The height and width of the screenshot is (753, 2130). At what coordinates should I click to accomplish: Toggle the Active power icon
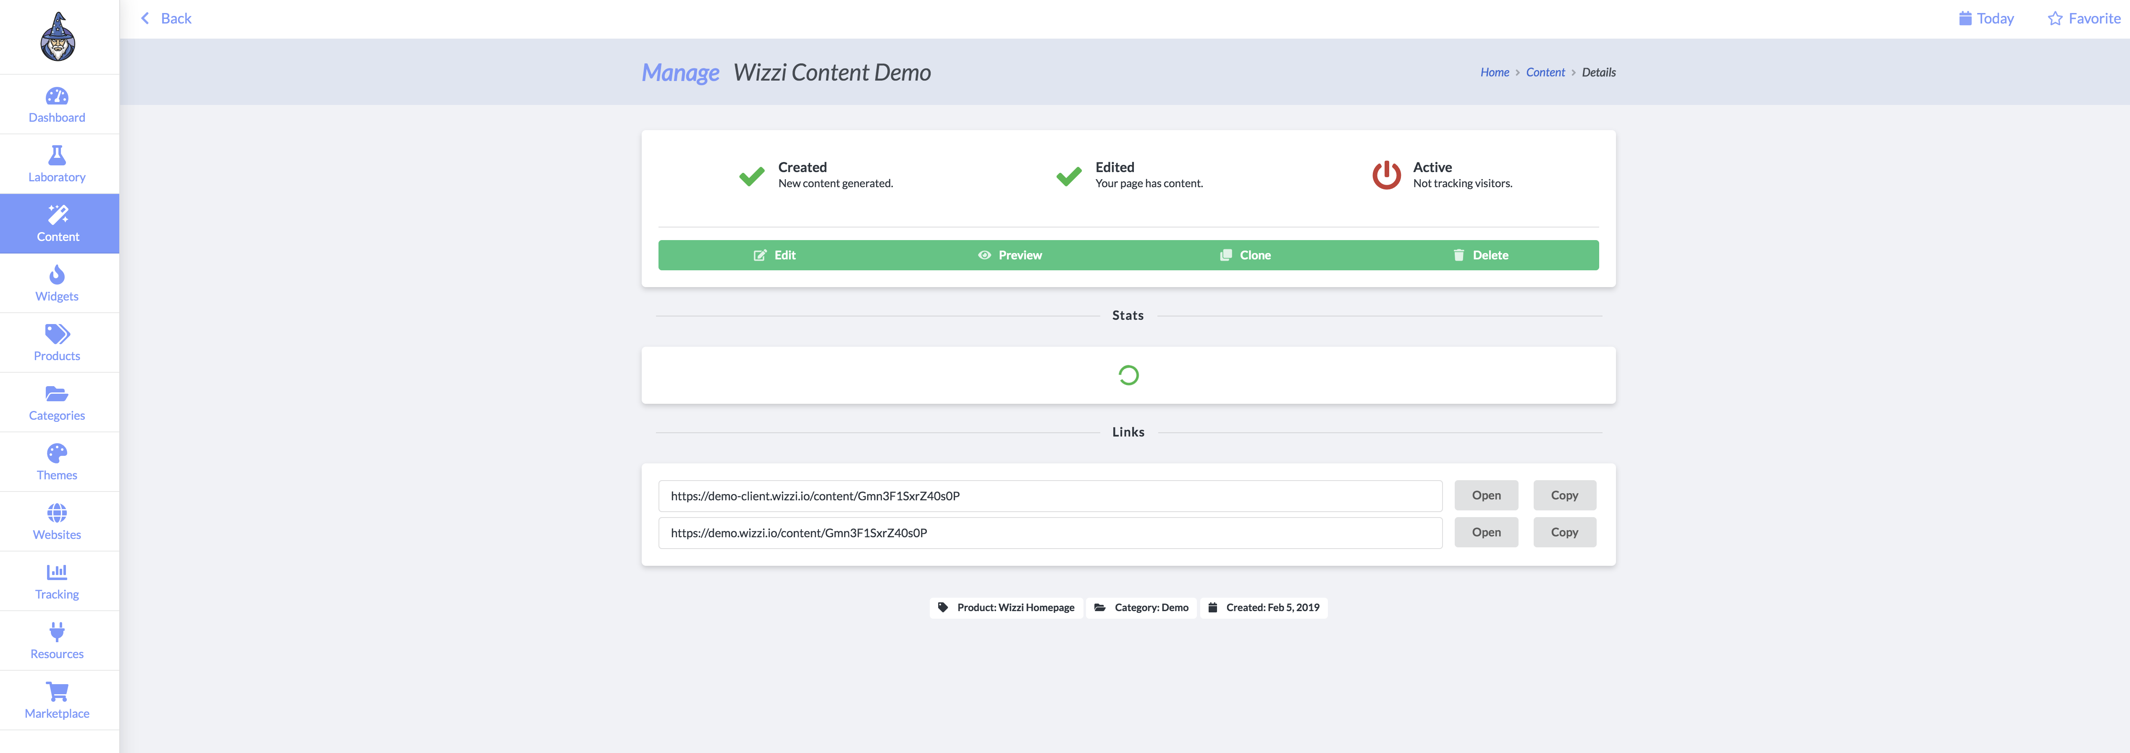(1387, 175)
